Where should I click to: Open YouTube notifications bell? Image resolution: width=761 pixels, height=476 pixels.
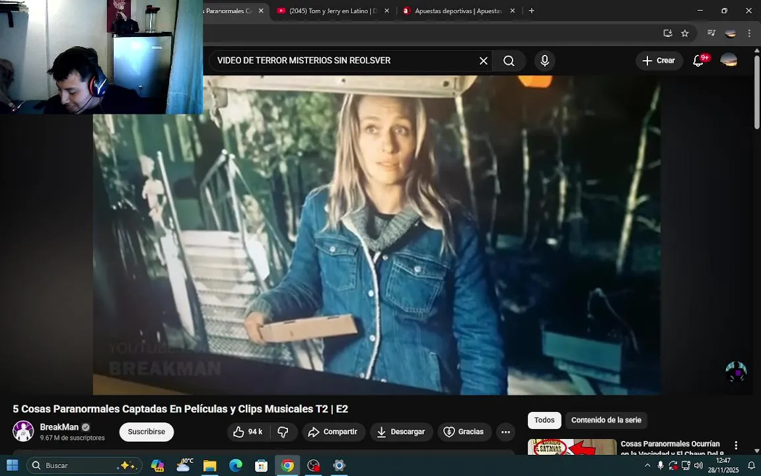698,61
